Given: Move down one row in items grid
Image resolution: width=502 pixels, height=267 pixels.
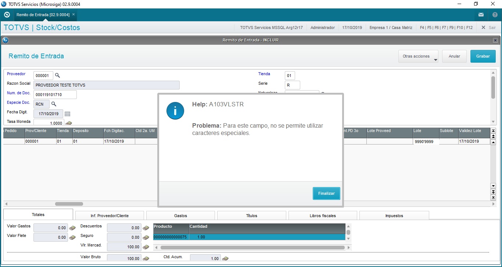Looking at the screenshot, I should tap(493, 186).
